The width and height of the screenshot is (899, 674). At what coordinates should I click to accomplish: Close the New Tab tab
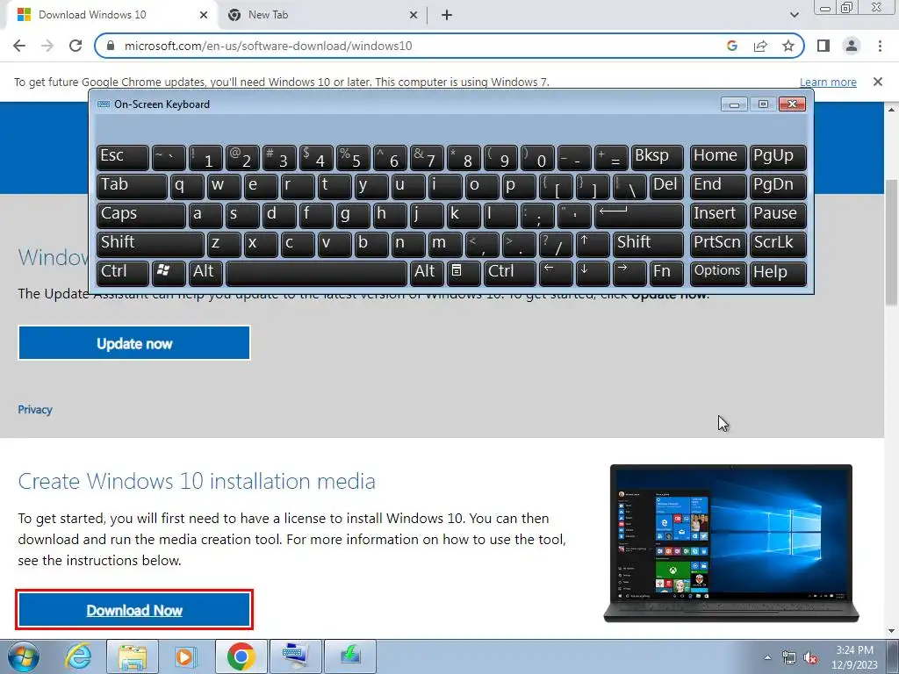click(414, 15)
